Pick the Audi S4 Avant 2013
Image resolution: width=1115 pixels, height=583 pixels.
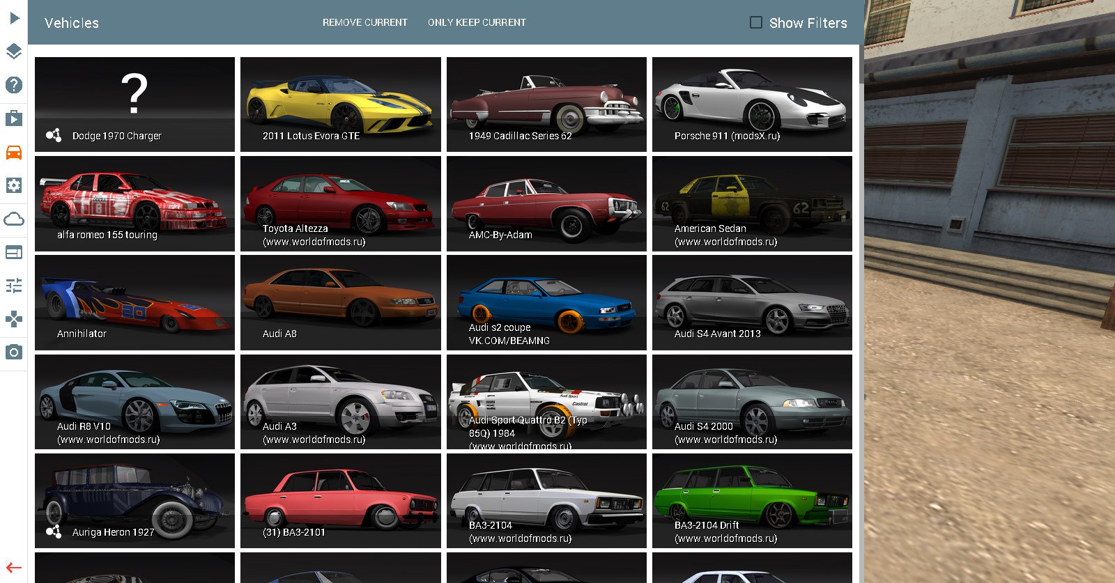[x=752, y=302]
